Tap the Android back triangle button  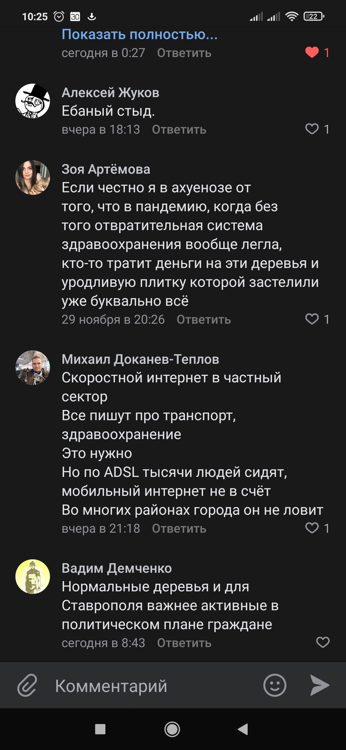[x=242, y=729]
